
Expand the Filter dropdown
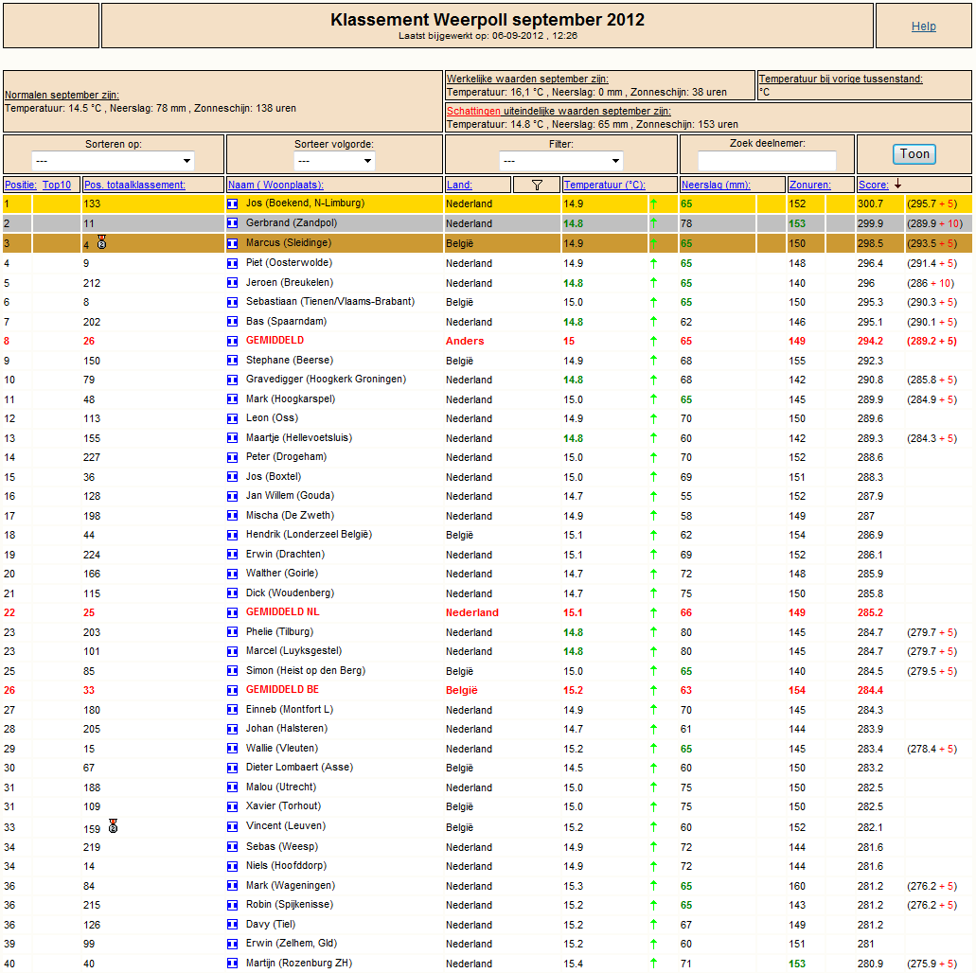[560, 161]
